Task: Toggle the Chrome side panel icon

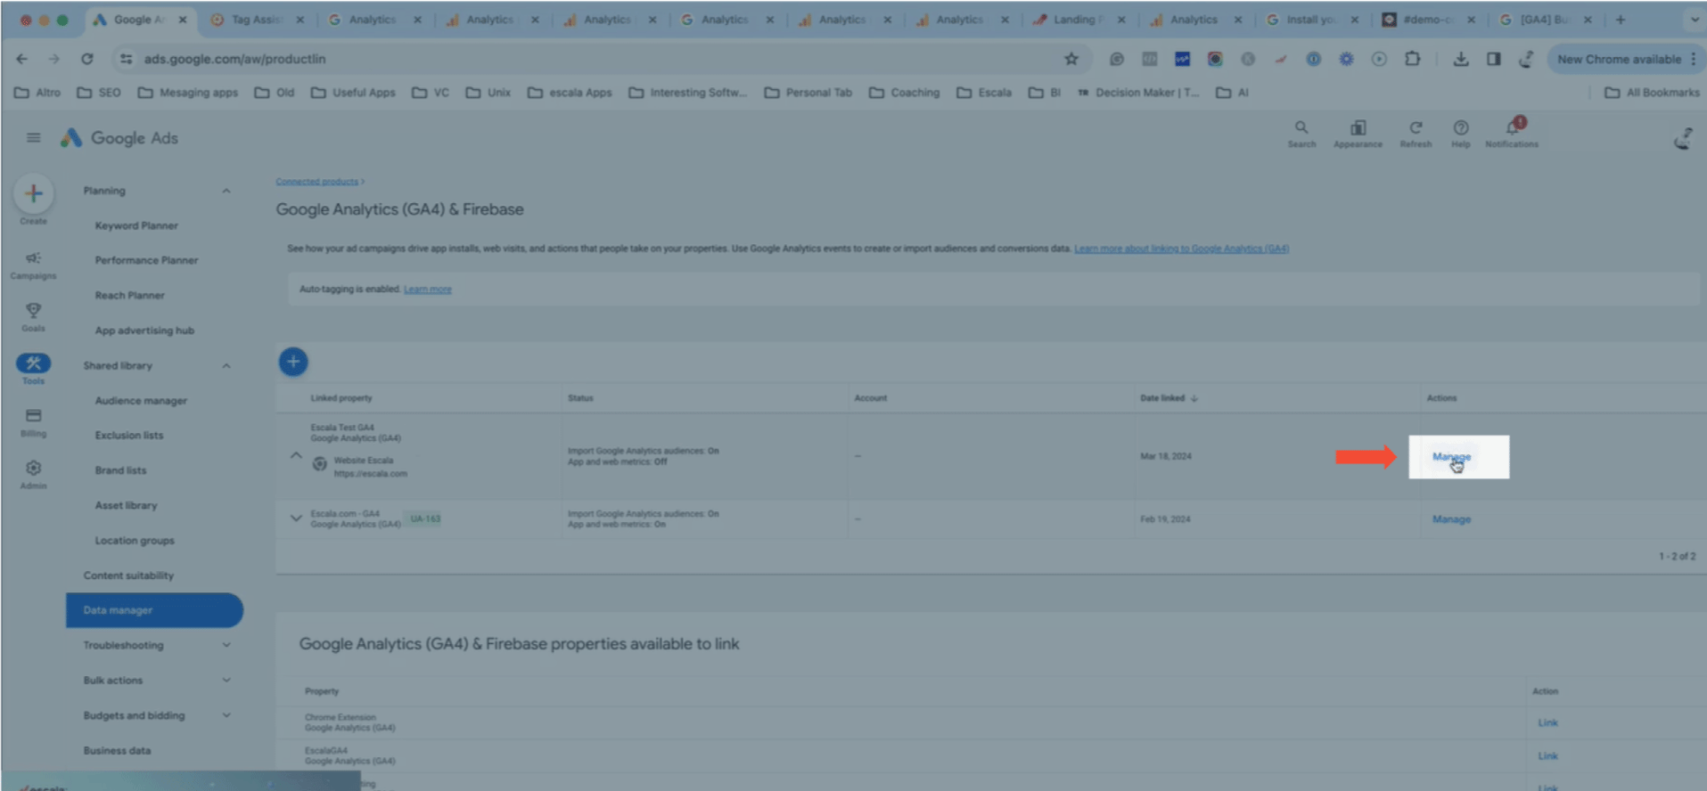Action: click(x=1494, y=59)
